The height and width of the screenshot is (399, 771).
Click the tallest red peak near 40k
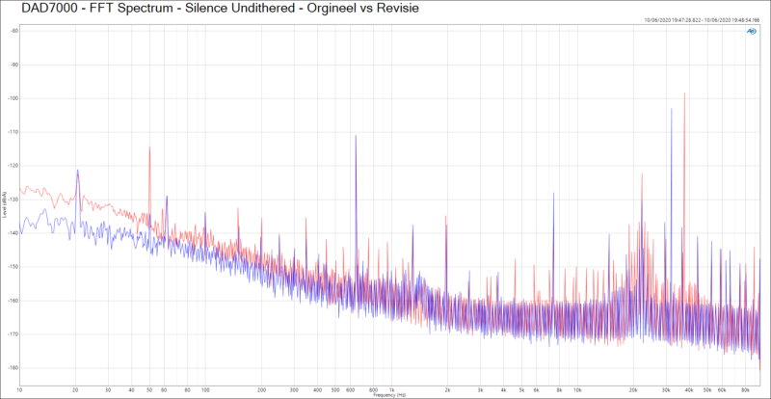[684, 95]
